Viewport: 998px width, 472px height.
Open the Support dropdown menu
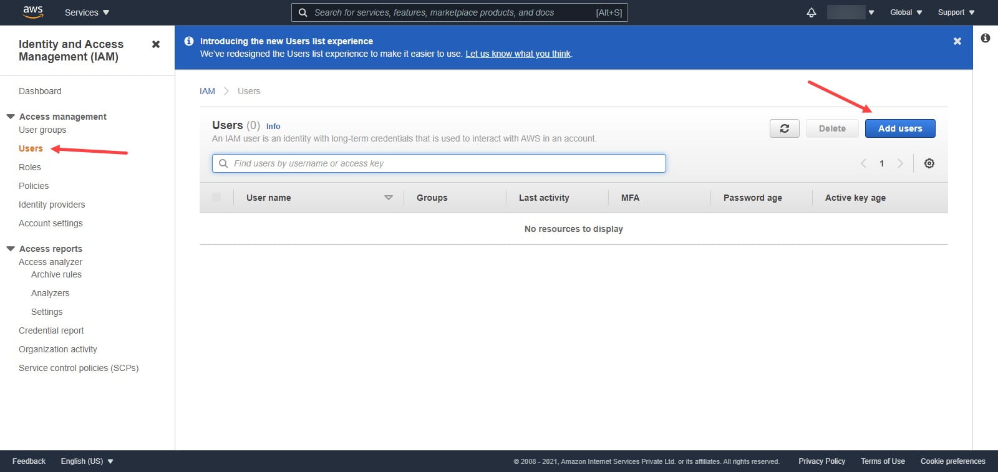pyautogui.click(x=956, y=12)
